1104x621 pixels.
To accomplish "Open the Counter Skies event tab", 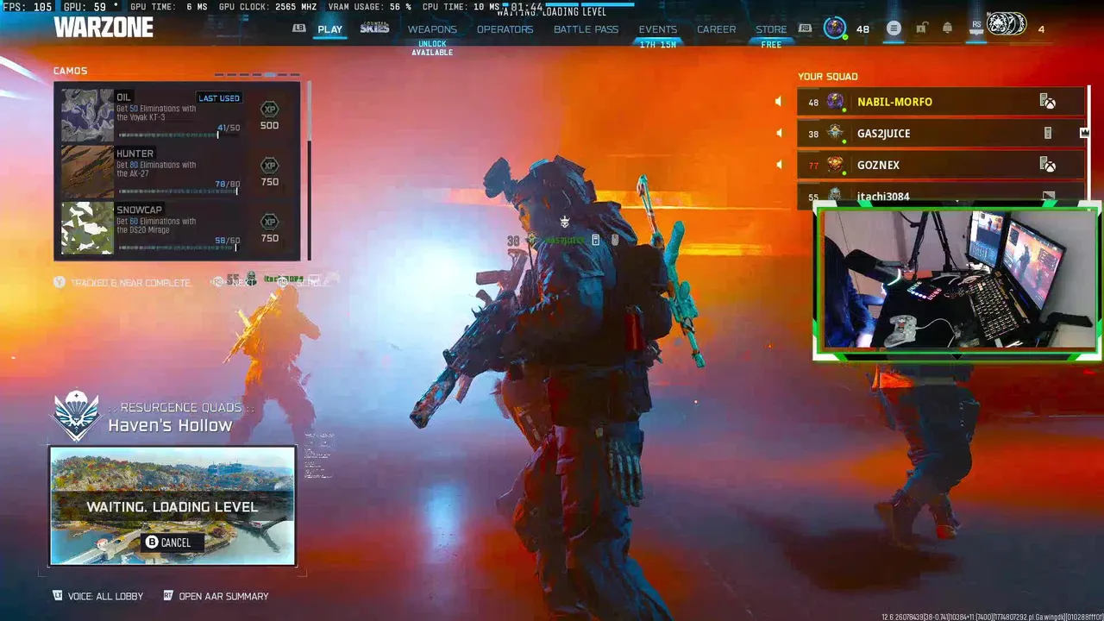I will 374,28.
